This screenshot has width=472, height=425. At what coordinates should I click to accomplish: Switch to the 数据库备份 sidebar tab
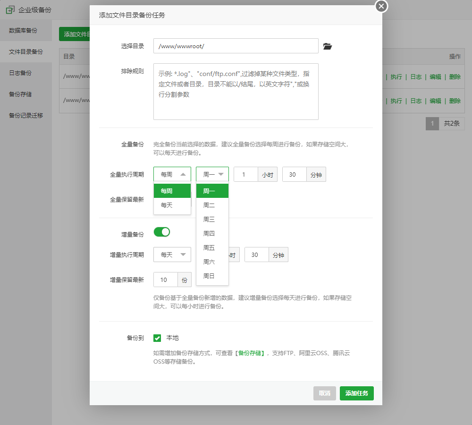[x=23, y=31]
